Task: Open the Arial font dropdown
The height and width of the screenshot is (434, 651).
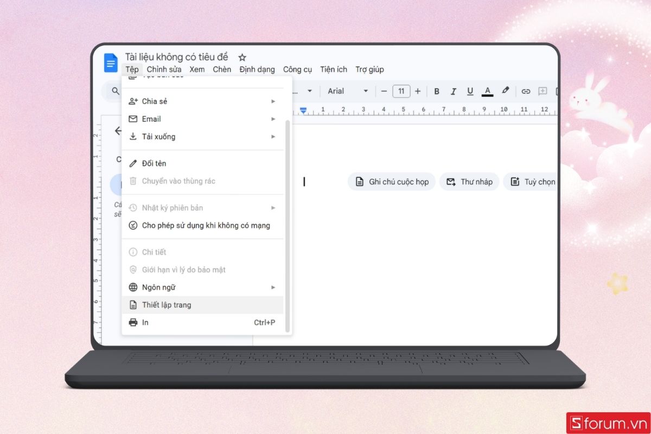Action: (x=348, y=91)
